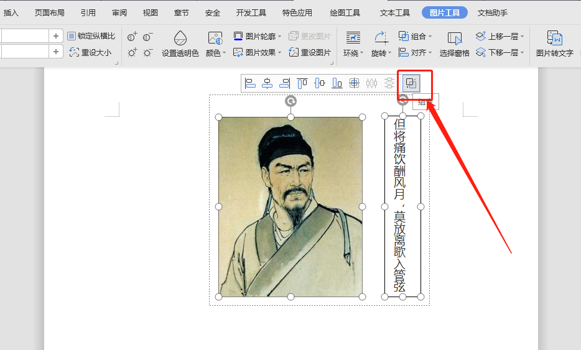Open the size group dialog launcher corner arrow

click(116, 63)
